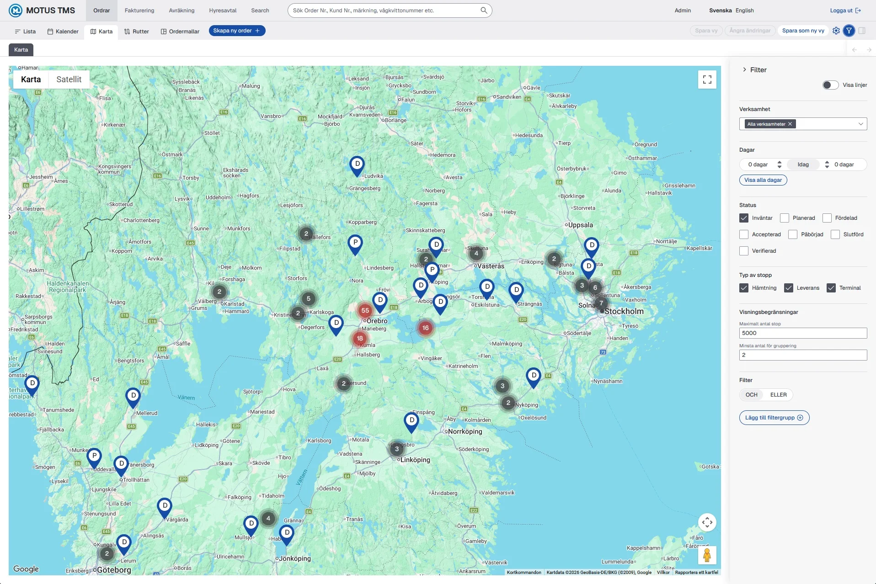Click Spara som ny vy button
The height and width of the screenshot is (584, 876).
coord(803,31)
